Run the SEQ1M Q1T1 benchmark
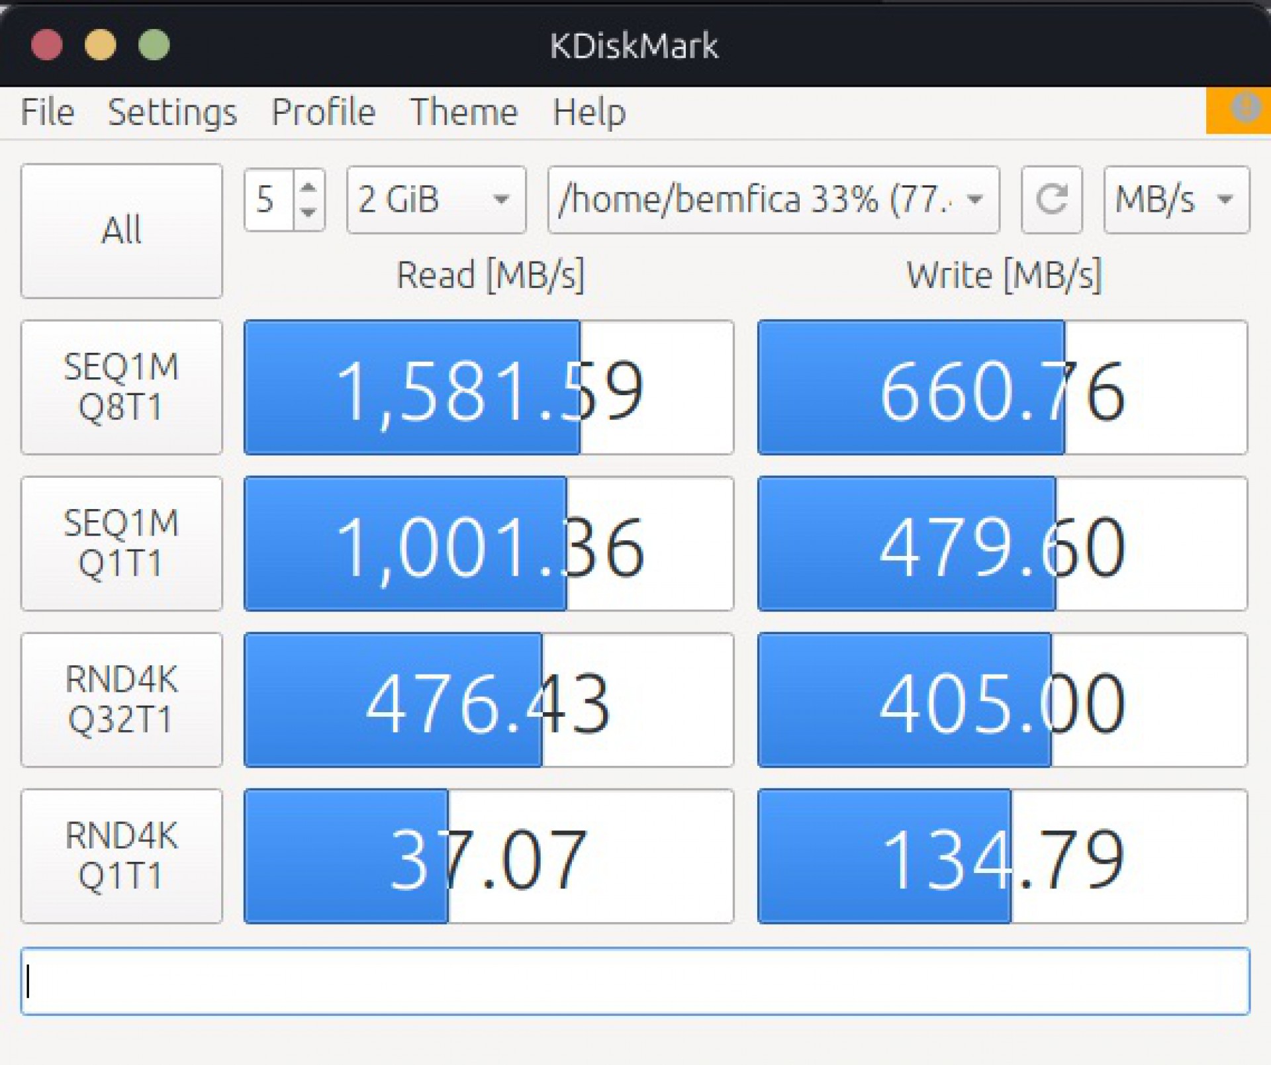The width and height of the screenshot is (1271, 1065). pyautogui.click(x=122, y=543)
